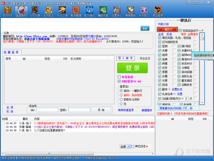This screenshot has height=161, width=214.
Task: Toggle the 夫妻BOSS checkbox
Action: click(x=179, y=51)
